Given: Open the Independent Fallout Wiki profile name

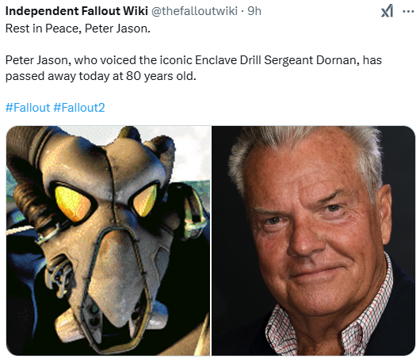Looking at the screenshot, I should click(x=77, y=11).
